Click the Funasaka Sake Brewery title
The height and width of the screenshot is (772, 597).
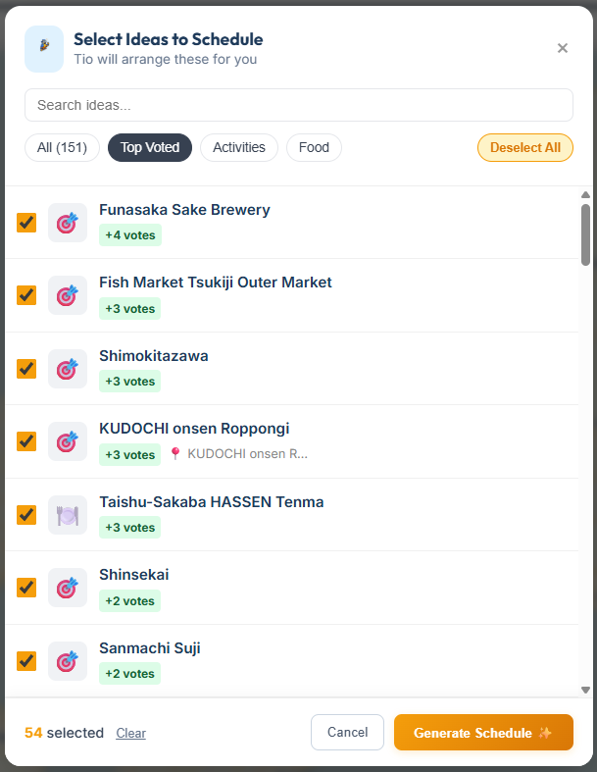click(x=184, y=210)
